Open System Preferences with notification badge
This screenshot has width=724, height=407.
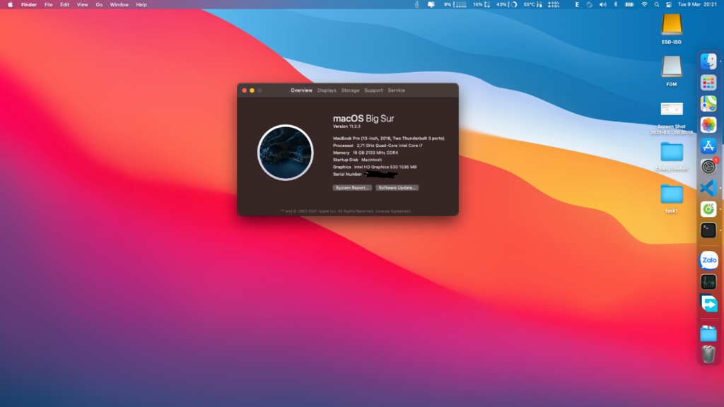tap(708, 167)
